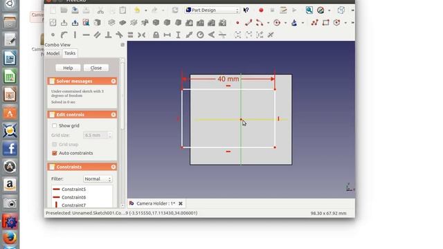This screenshot has width=443, height=249.
Task: Apply the Vertical constraint
Action: pyautogui.click(x=75, y=35)
